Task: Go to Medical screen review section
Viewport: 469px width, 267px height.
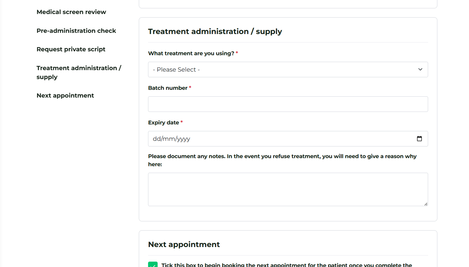Action: tap(71, 12)
